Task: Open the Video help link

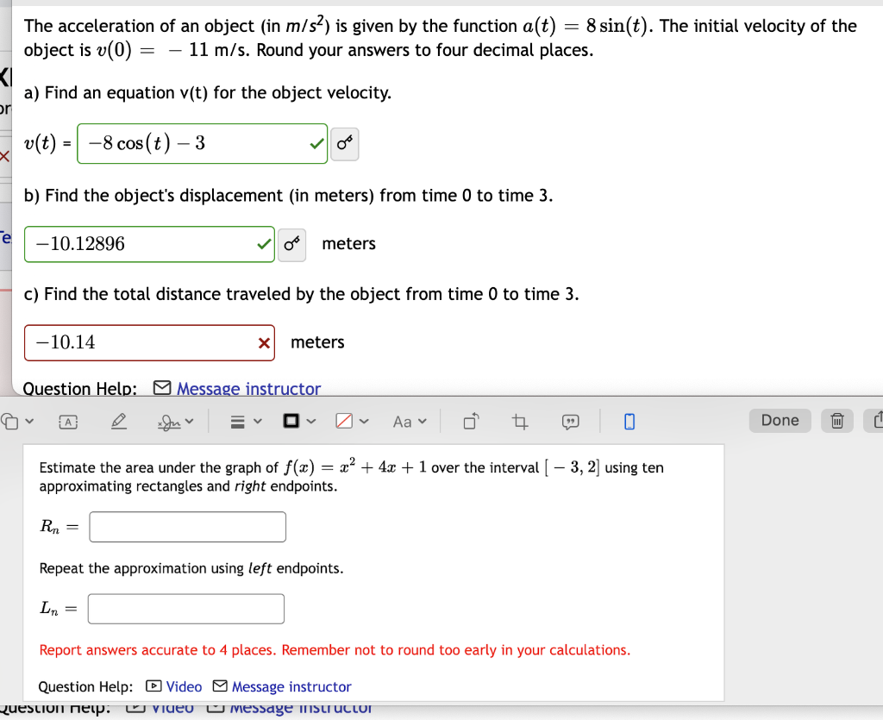Action: (184, 686)
